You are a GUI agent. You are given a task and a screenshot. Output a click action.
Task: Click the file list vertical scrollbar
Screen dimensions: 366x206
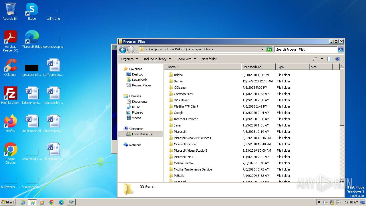click(x=342, y=96)
